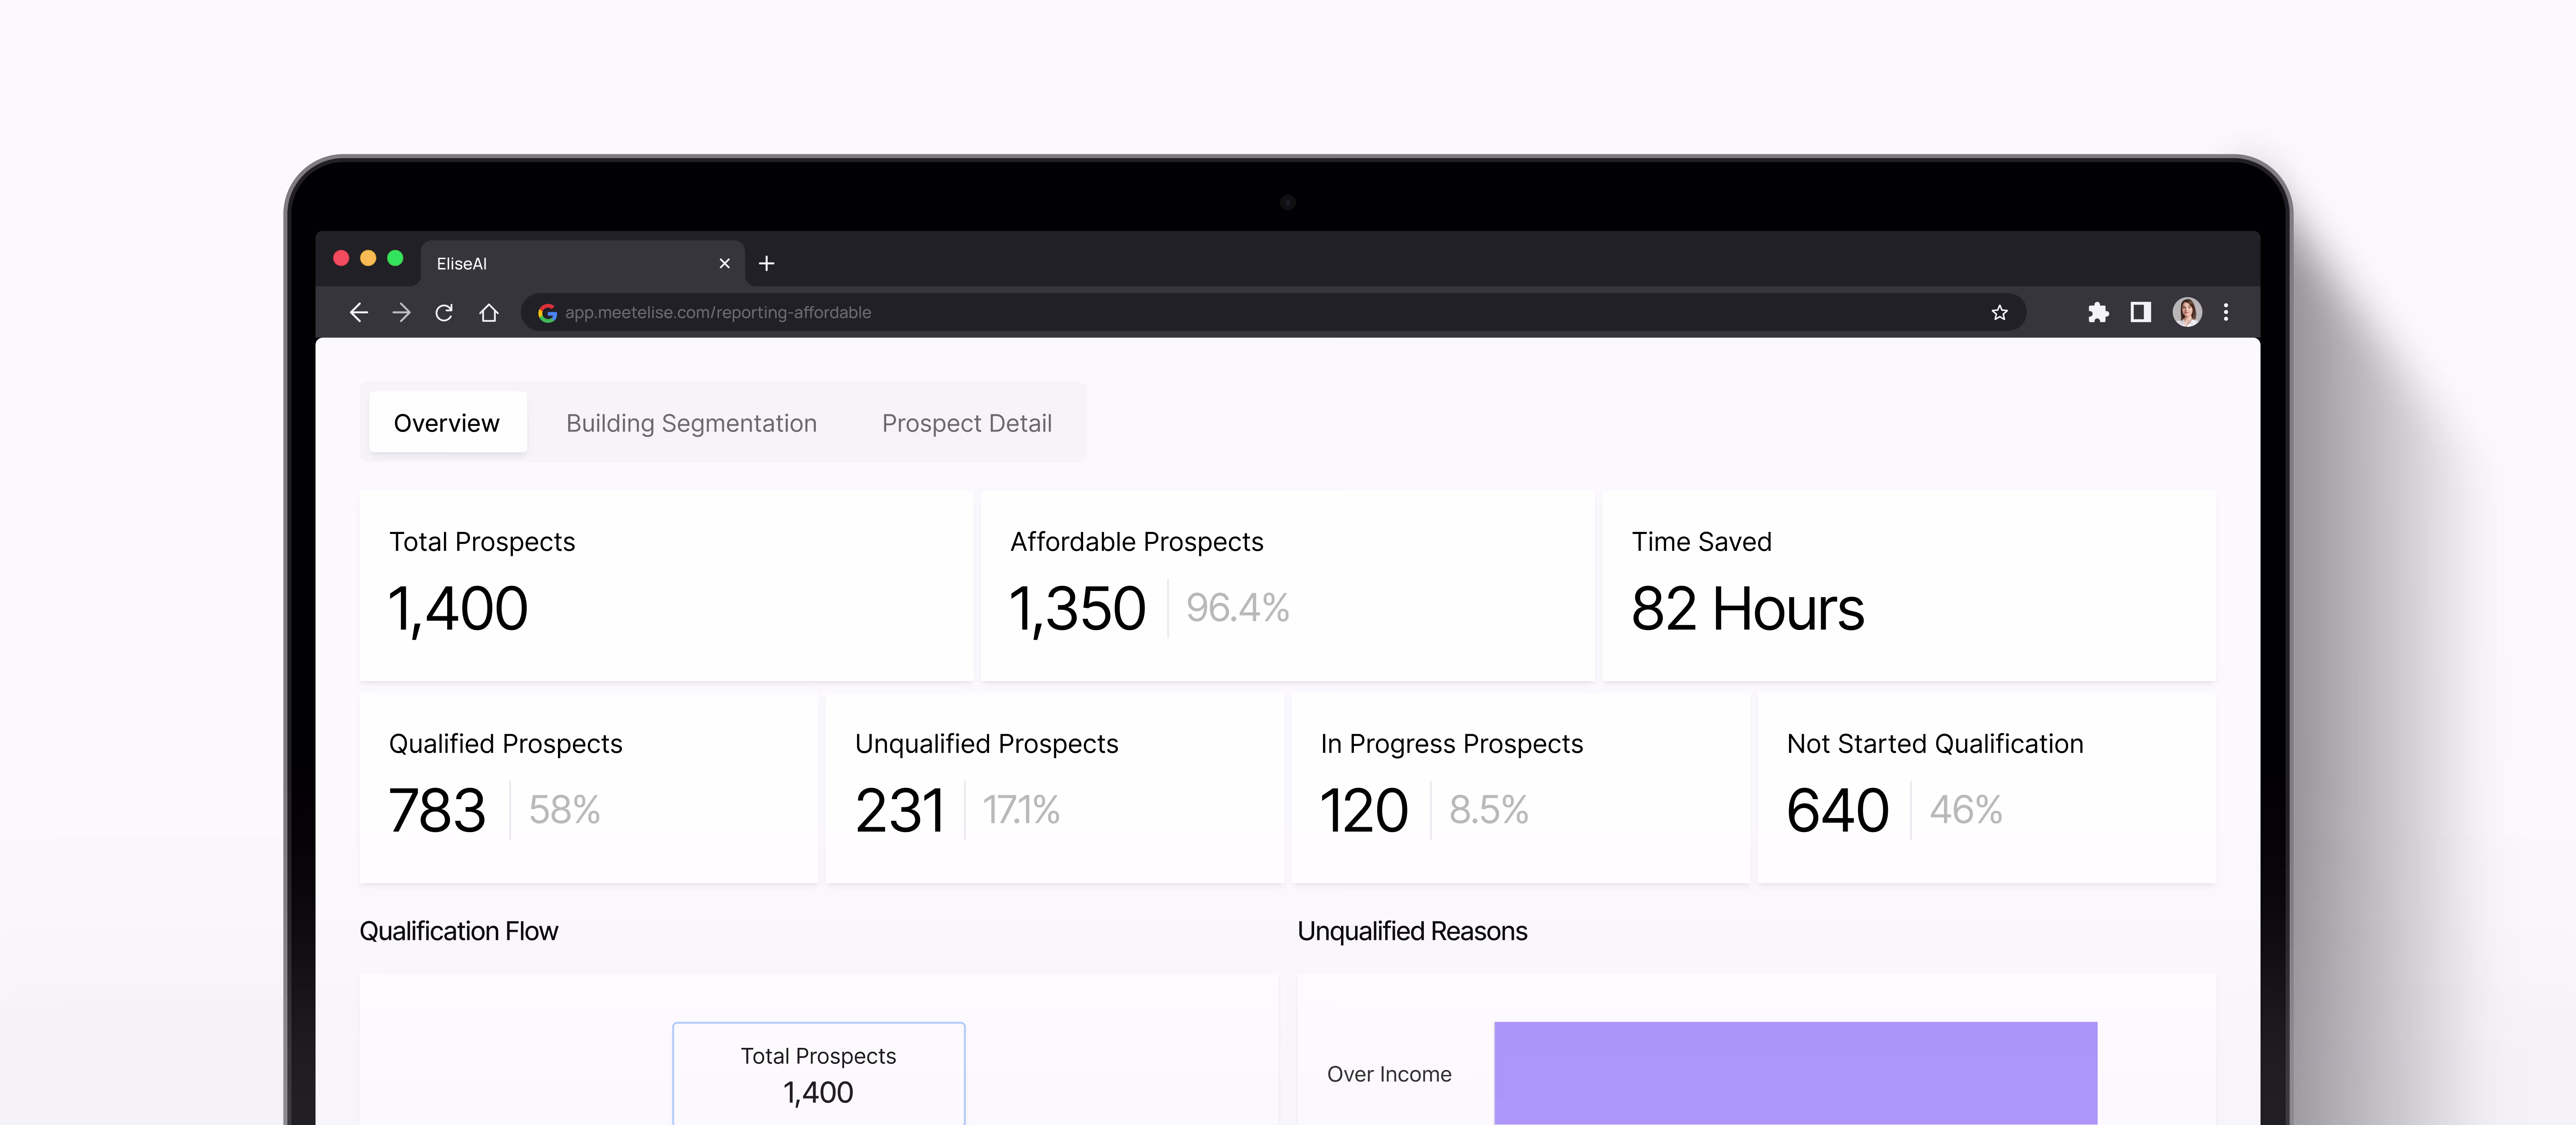Screen dimensions: 2576x1125
Task: Switch to the Building Segmentation tab
Action: point(691,423)
